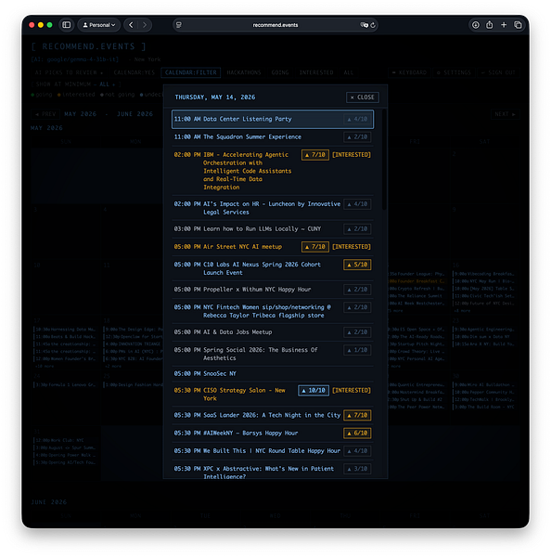Image resolution: width=551 pixels, height=557 pixels.
Task: Click 4/10 score for AI's Impact on HR
Action: pyautogui.click(x=357, y=204)
